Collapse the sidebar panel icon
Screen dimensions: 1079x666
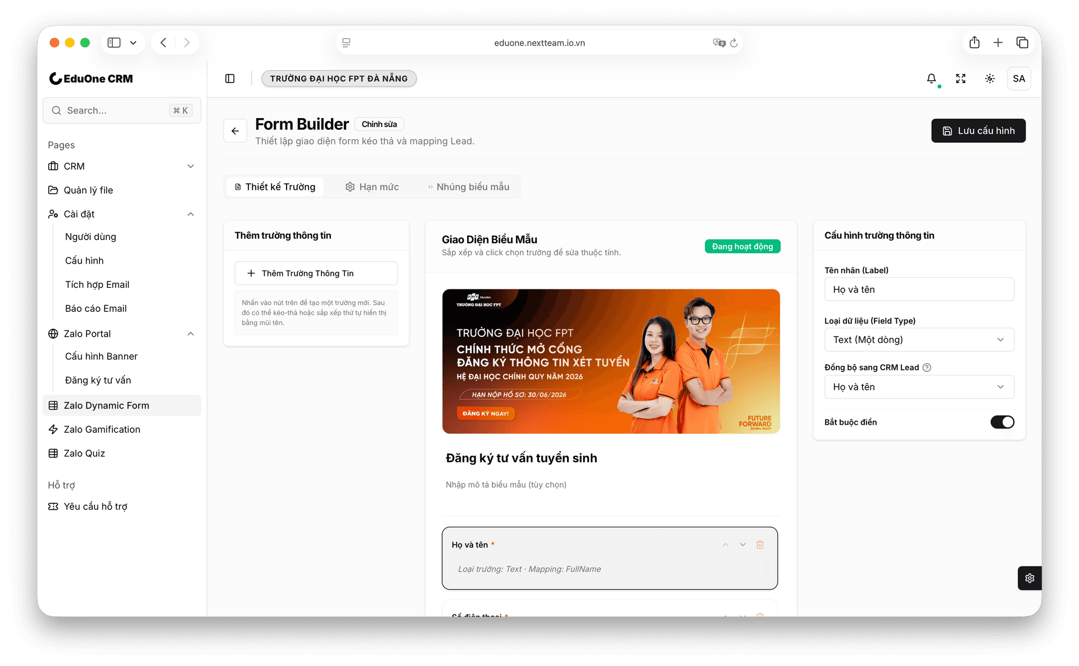(230, 79)
